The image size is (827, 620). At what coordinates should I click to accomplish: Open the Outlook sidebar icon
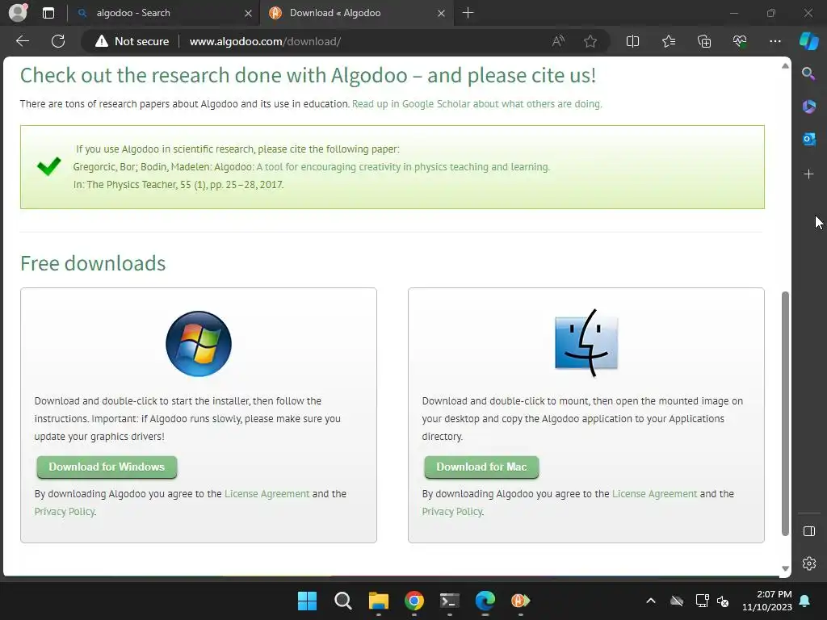tap(808, 139)
